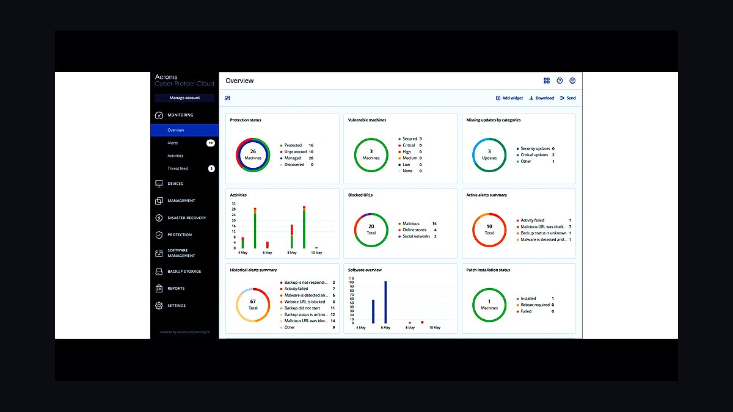Click the Software overview widget title
Viewport: 733px width, 412px height.
point(365,270)
